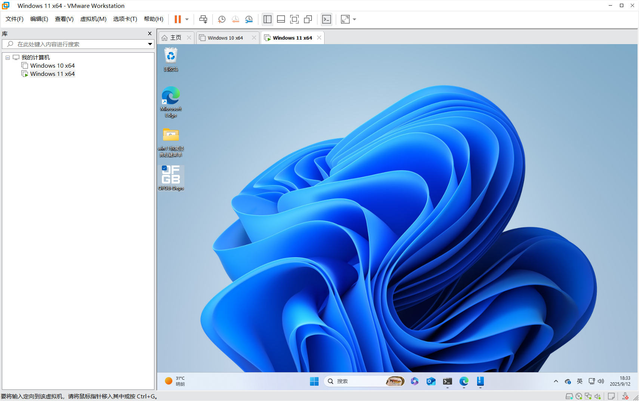The height and width of the screenshot is (401, 639).
Task: Open the guest Windows Start menu
Action: [x=314, y=381]
